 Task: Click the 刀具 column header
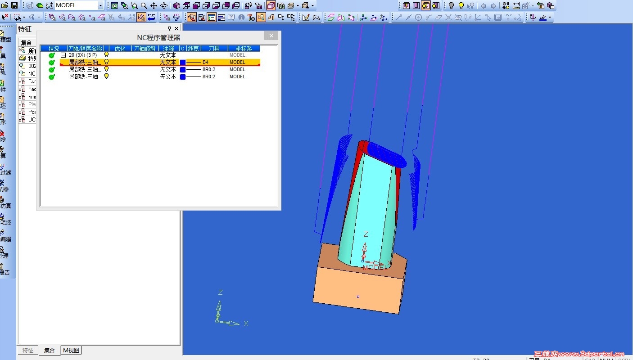[214, 48]
